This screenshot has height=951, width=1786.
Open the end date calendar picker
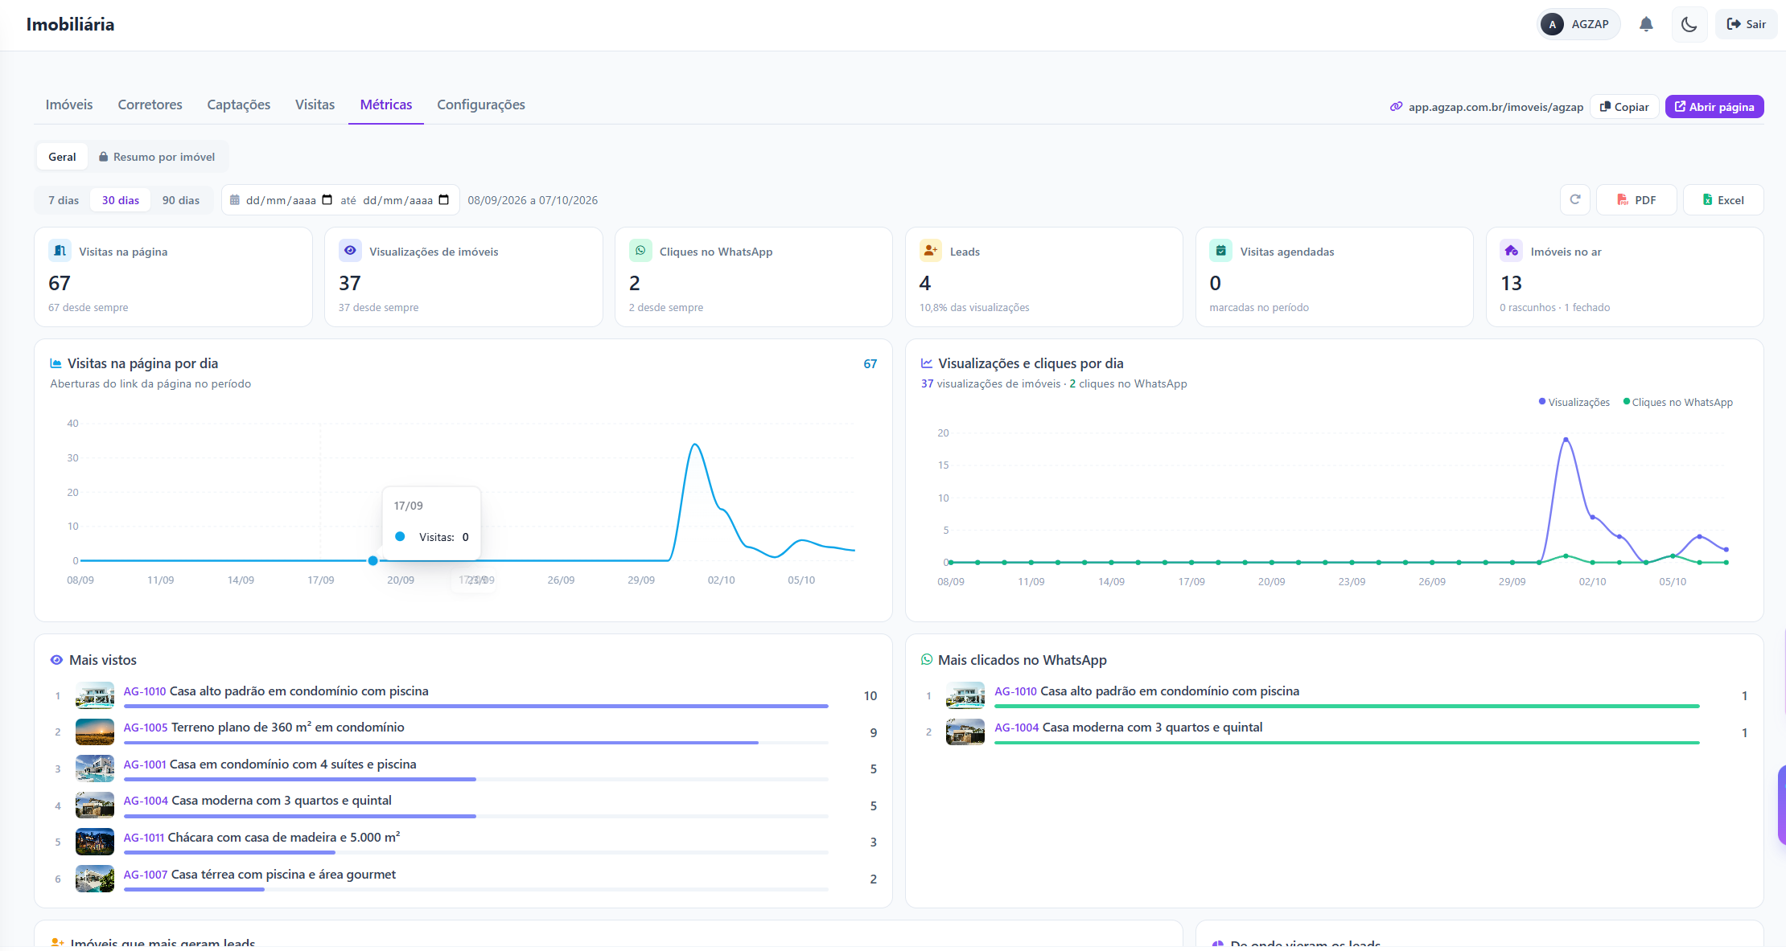[444, 200]
